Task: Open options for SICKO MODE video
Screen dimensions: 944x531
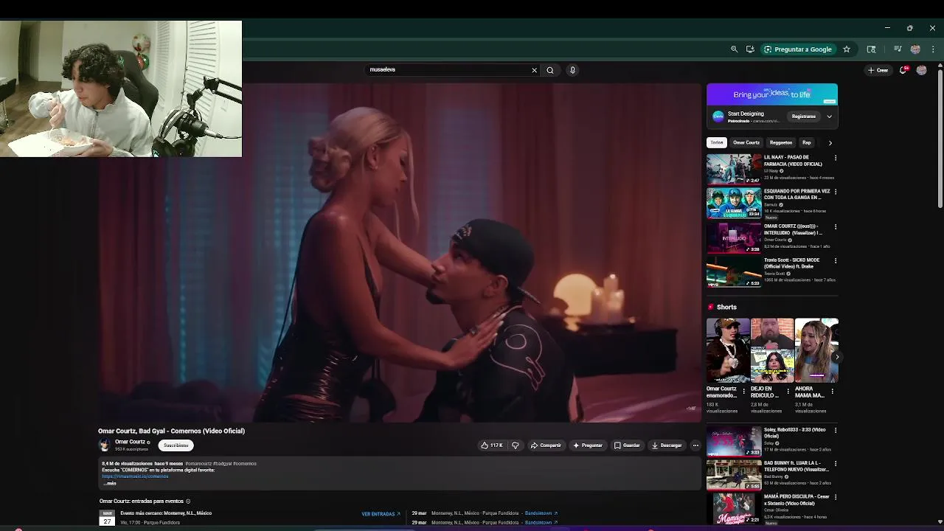Action: (x=835, y=260)
